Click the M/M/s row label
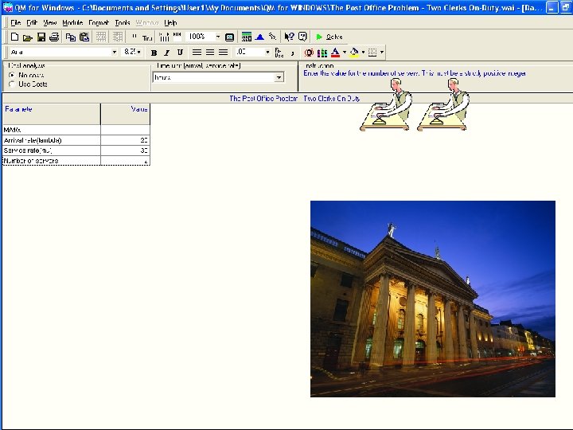The height and width of the screenshot is (430, 573). [x=52, y=130]
